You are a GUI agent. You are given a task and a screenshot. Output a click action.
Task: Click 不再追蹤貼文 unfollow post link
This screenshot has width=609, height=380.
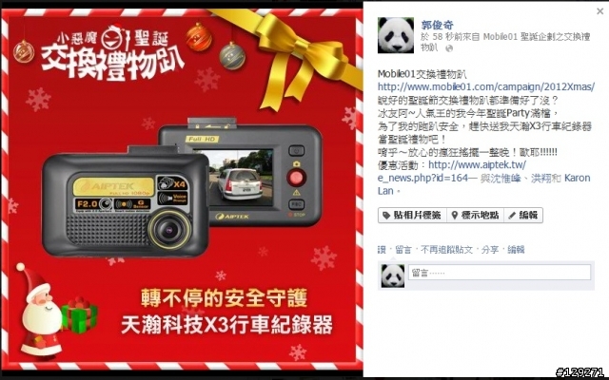(x=446, y=250)
